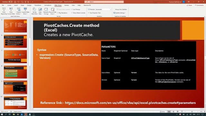
Task: Select slide 6 thumbnail
Action: point(15,41)
